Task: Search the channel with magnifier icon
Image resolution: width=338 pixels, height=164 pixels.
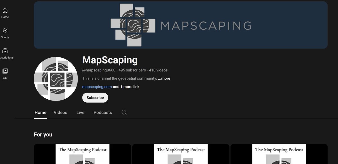Action: coord(124,113)
